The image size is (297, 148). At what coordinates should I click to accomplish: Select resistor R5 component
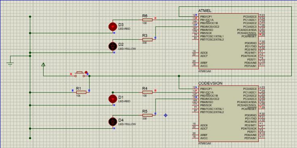pos(147,115)
